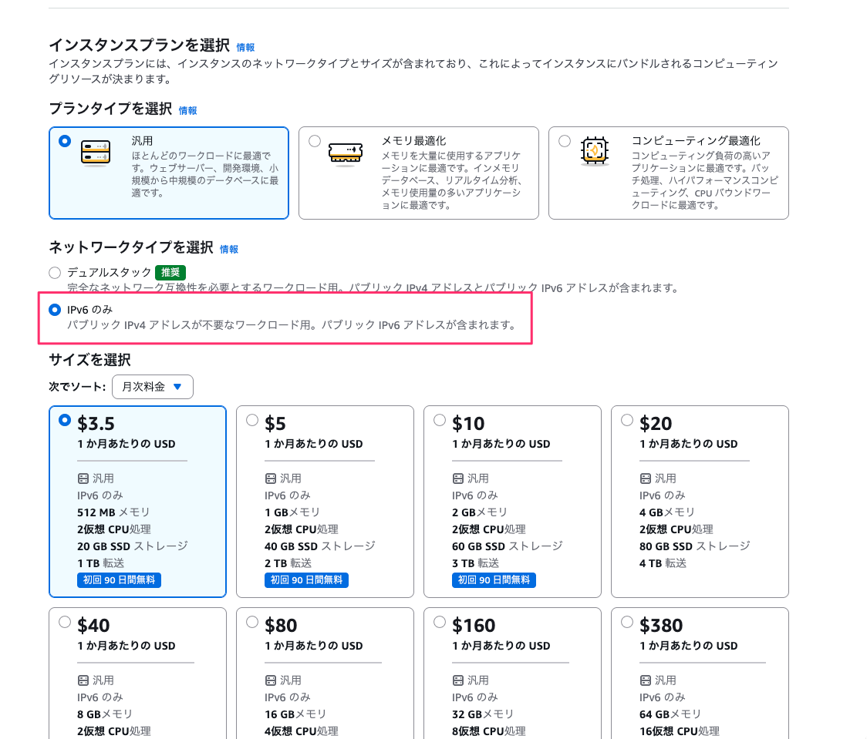The image size is (867, 739).
Task: Click the 1 TB 転送 text
Action: coord(100,563)
